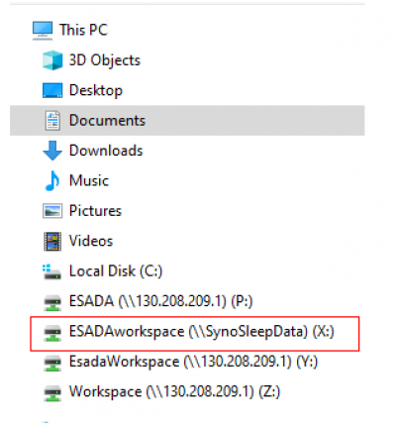Click the Music note icon

(52, 180)
